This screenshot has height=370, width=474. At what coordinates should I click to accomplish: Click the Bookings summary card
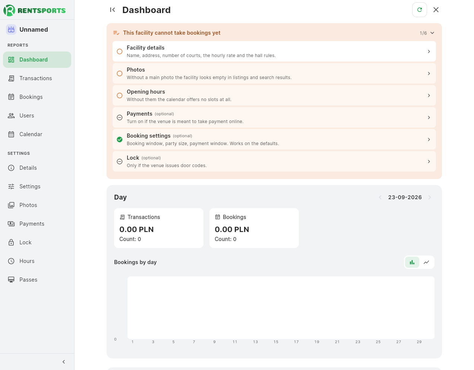click(254, 228)
